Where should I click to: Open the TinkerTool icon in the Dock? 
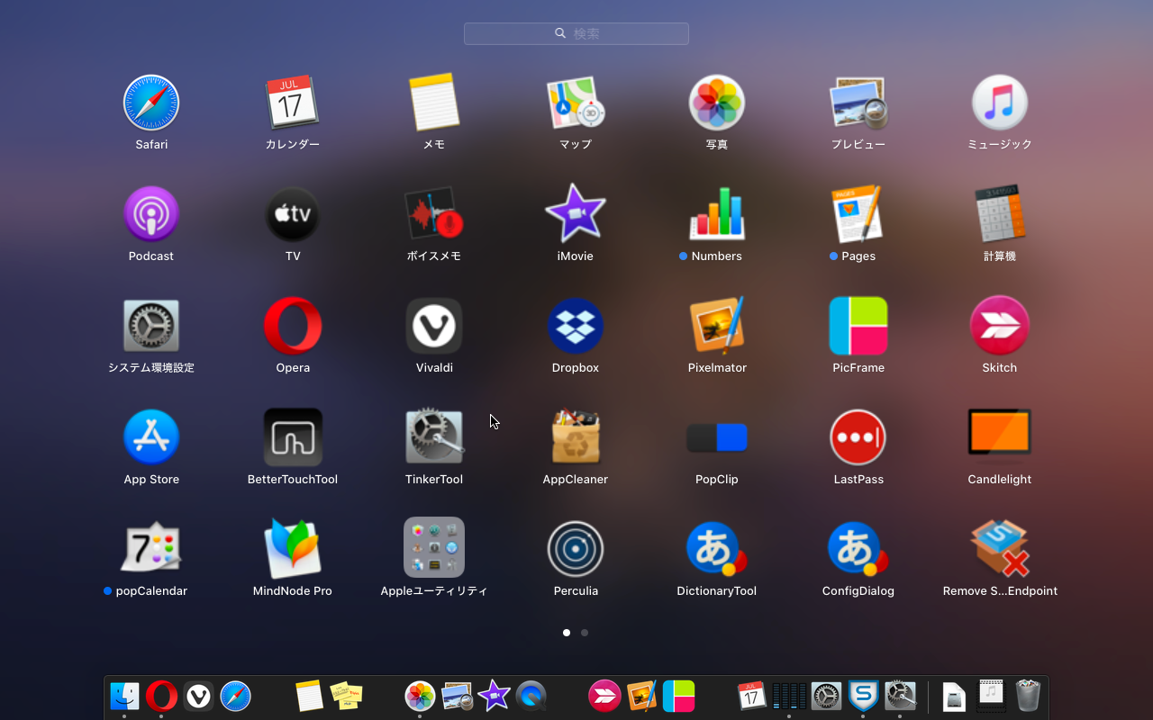pyautogui.click(x=901, y=696)
